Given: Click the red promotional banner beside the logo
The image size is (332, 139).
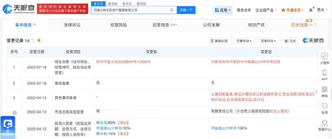Looking at the screenshot, I should point(63,9).
